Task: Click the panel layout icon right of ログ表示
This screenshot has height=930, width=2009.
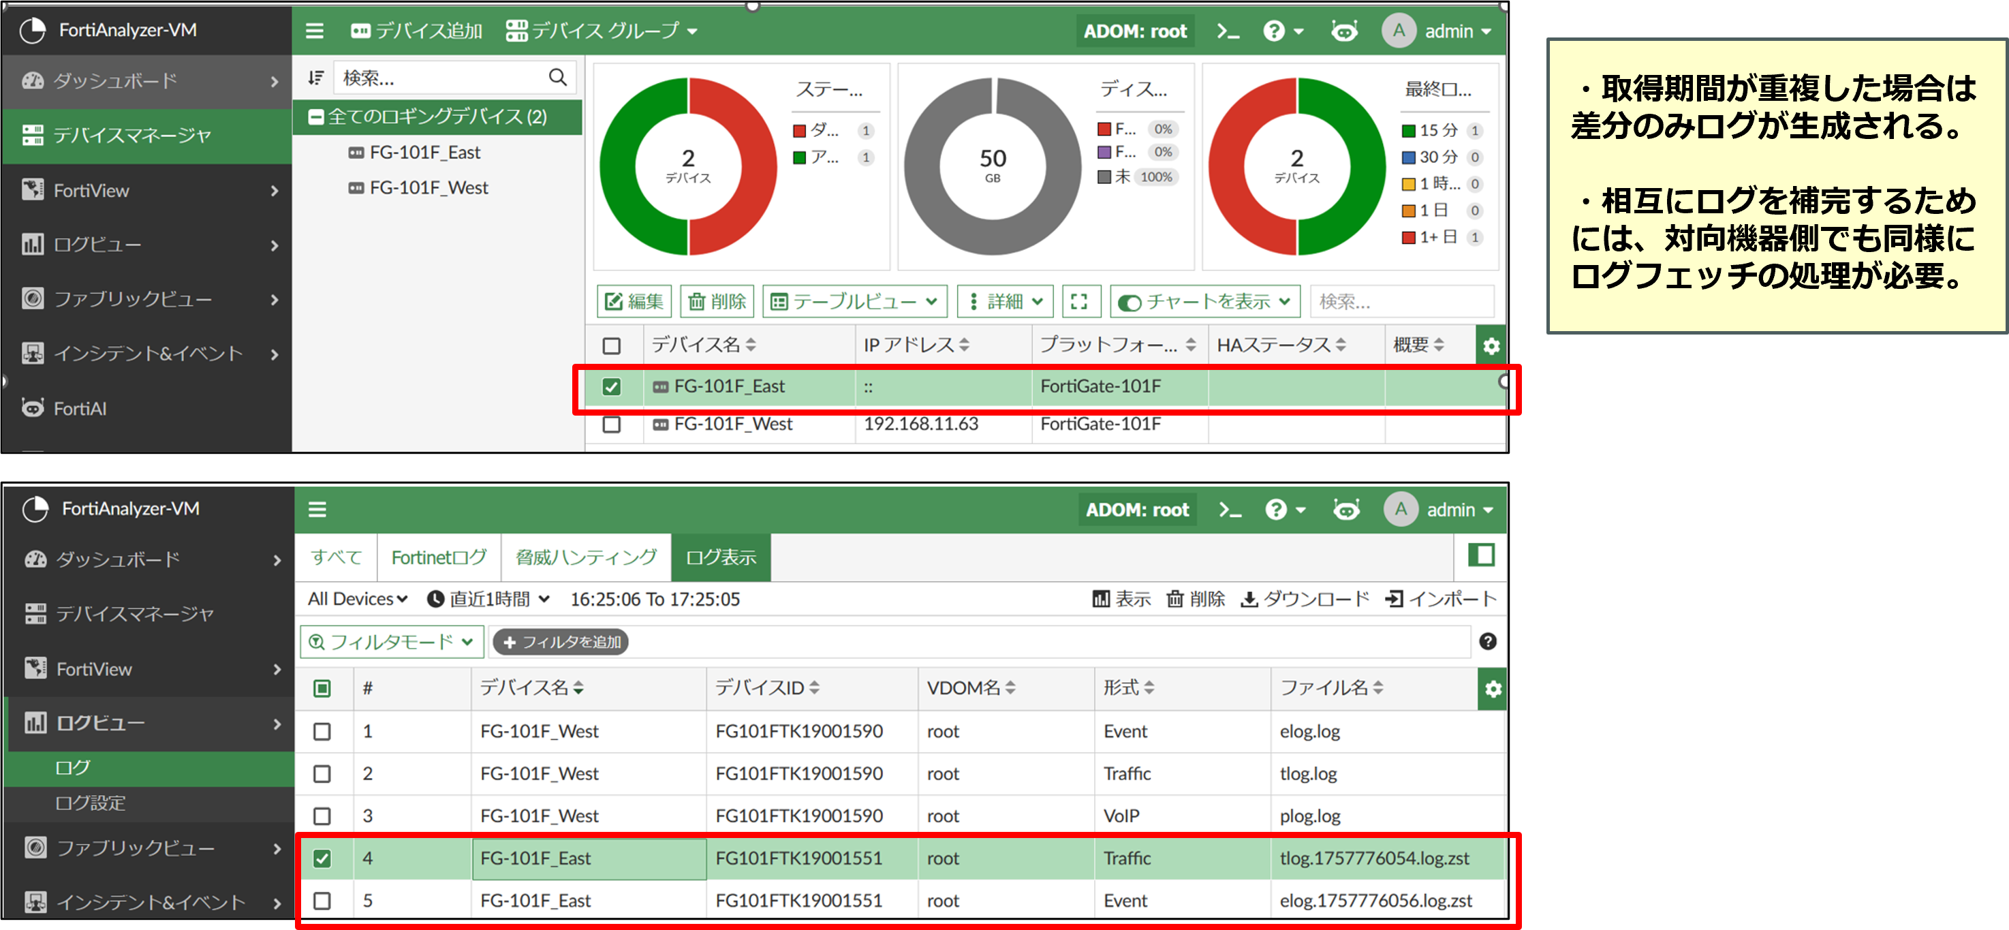Action: coord(1480,555)
